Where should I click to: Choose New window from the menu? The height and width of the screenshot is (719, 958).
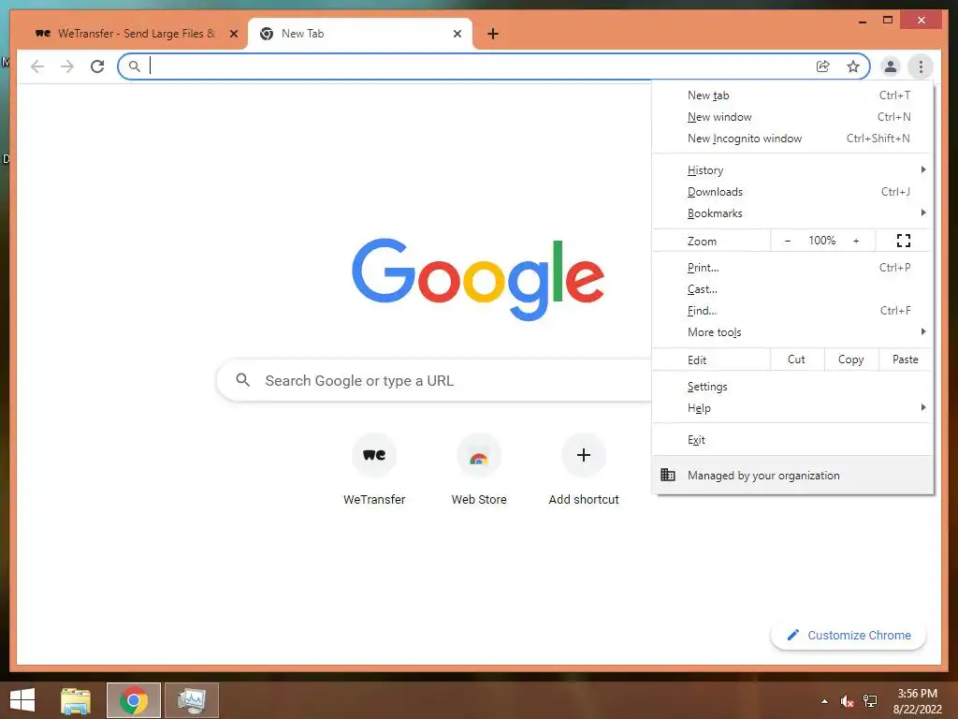click(792, 117)
